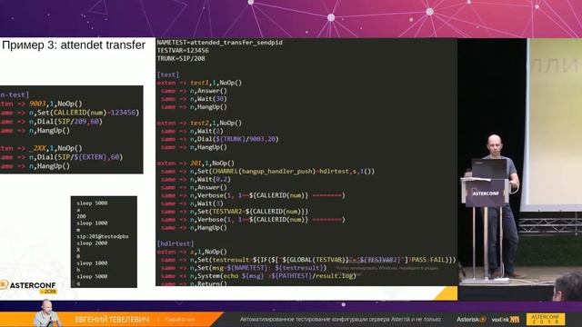This screenshot has width=582, height=327.
Task: Click the 'n,Set(TESTVAR2=${CALLERID(num)})' line
Action: click(x=235, y=212)
